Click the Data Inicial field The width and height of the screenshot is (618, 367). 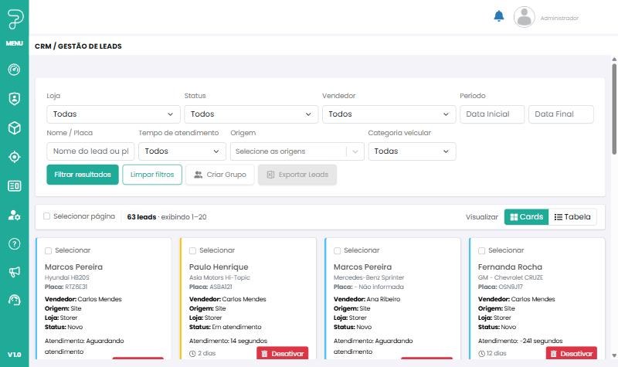[x=492, y=114]
